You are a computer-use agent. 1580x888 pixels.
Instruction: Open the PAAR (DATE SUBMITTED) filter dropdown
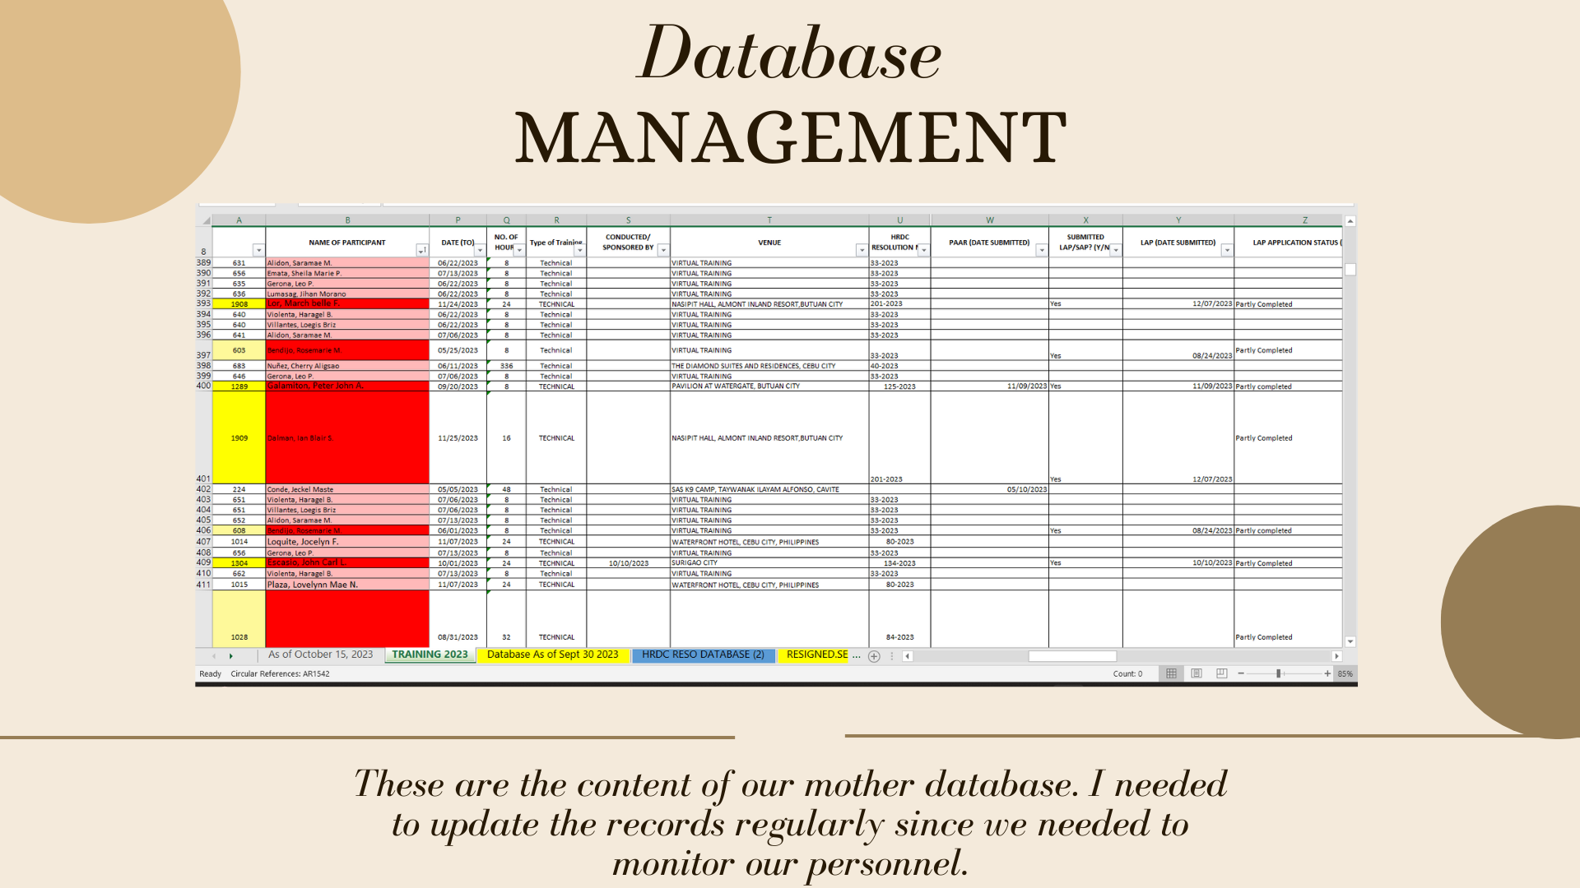(1041, 250)
